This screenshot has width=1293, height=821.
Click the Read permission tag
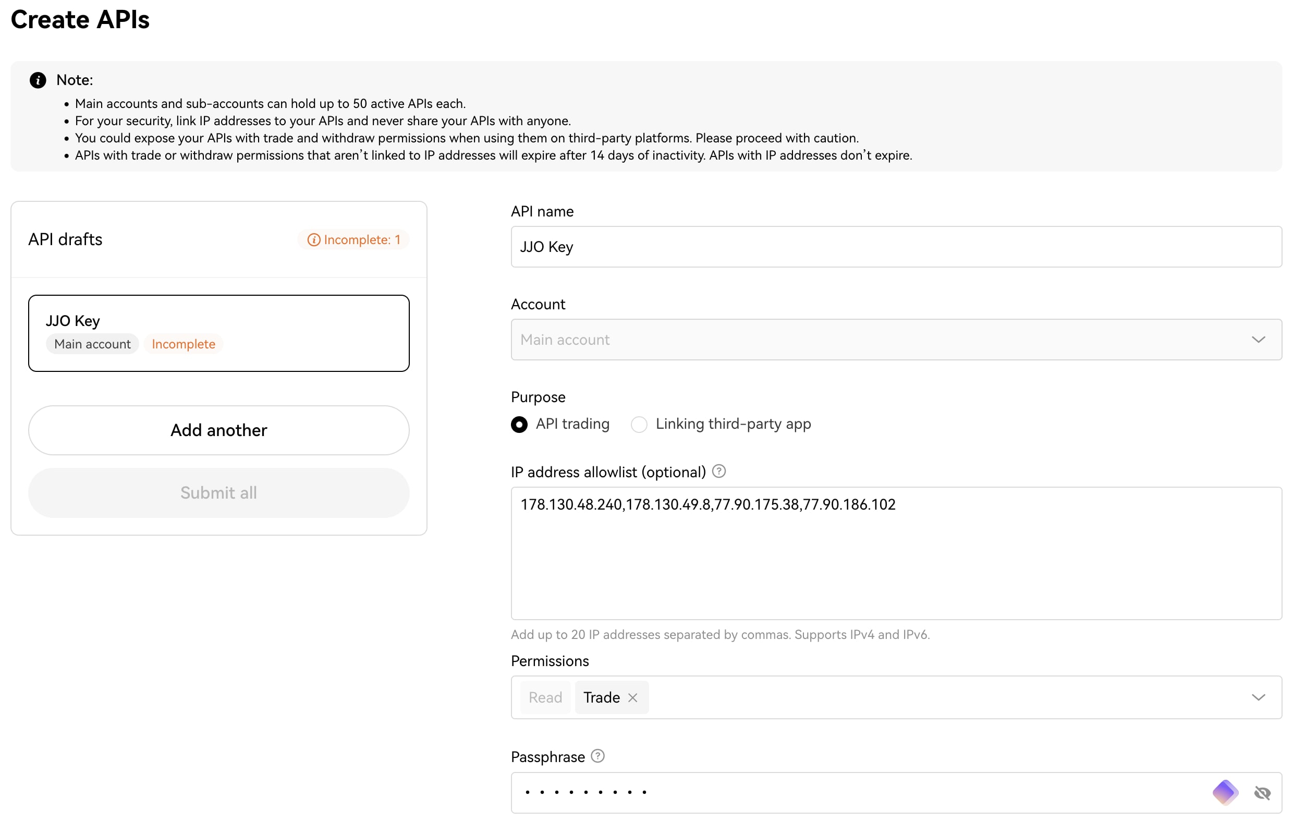coord(545,697)
